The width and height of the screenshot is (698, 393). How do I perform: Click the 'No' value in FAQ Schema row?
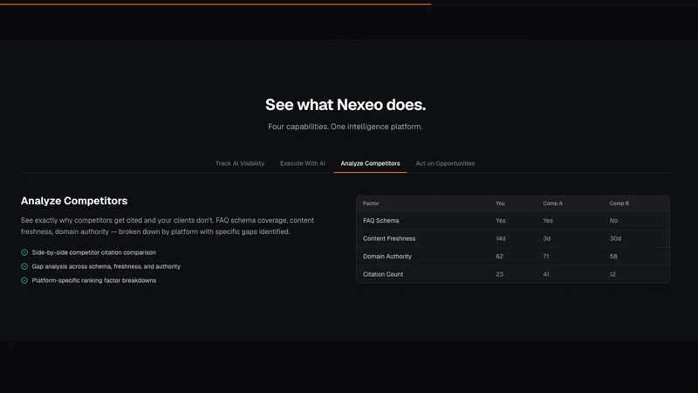tap(613, 221)
